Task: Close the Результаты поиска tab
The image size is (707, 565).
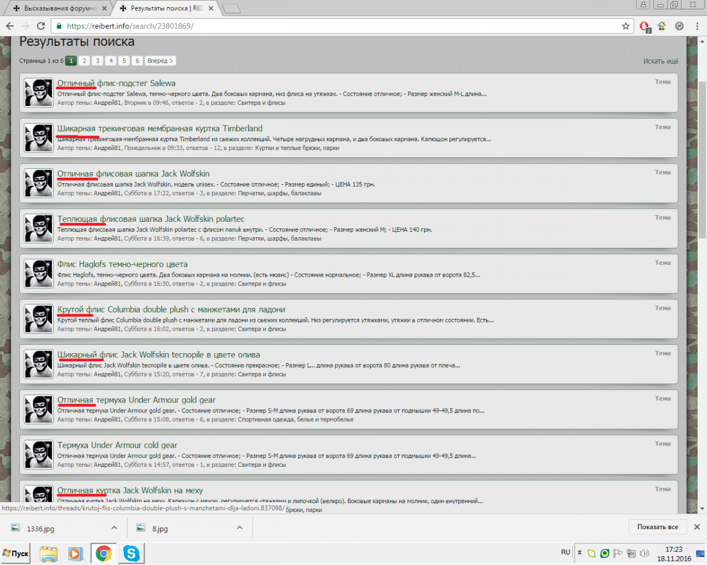Action: pyautogui.click(x=211, y=9)
